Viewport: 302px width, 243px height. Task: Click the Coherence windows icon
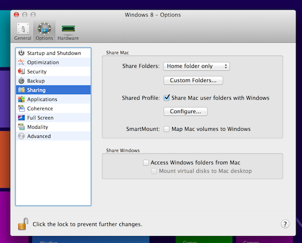[21, 108]
